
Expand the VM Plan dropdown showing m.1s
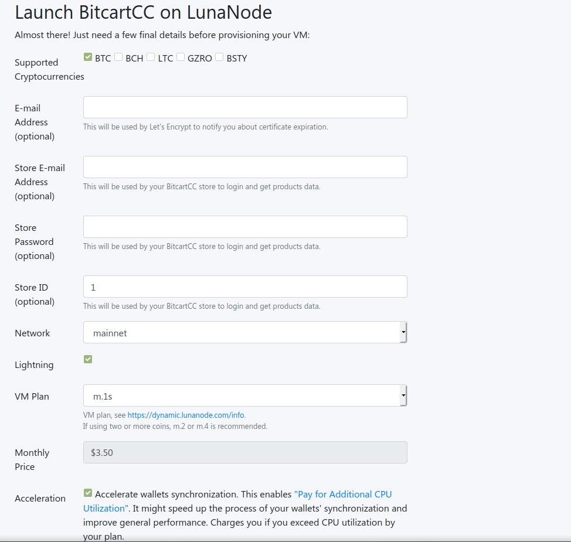[x=245, y=396]
